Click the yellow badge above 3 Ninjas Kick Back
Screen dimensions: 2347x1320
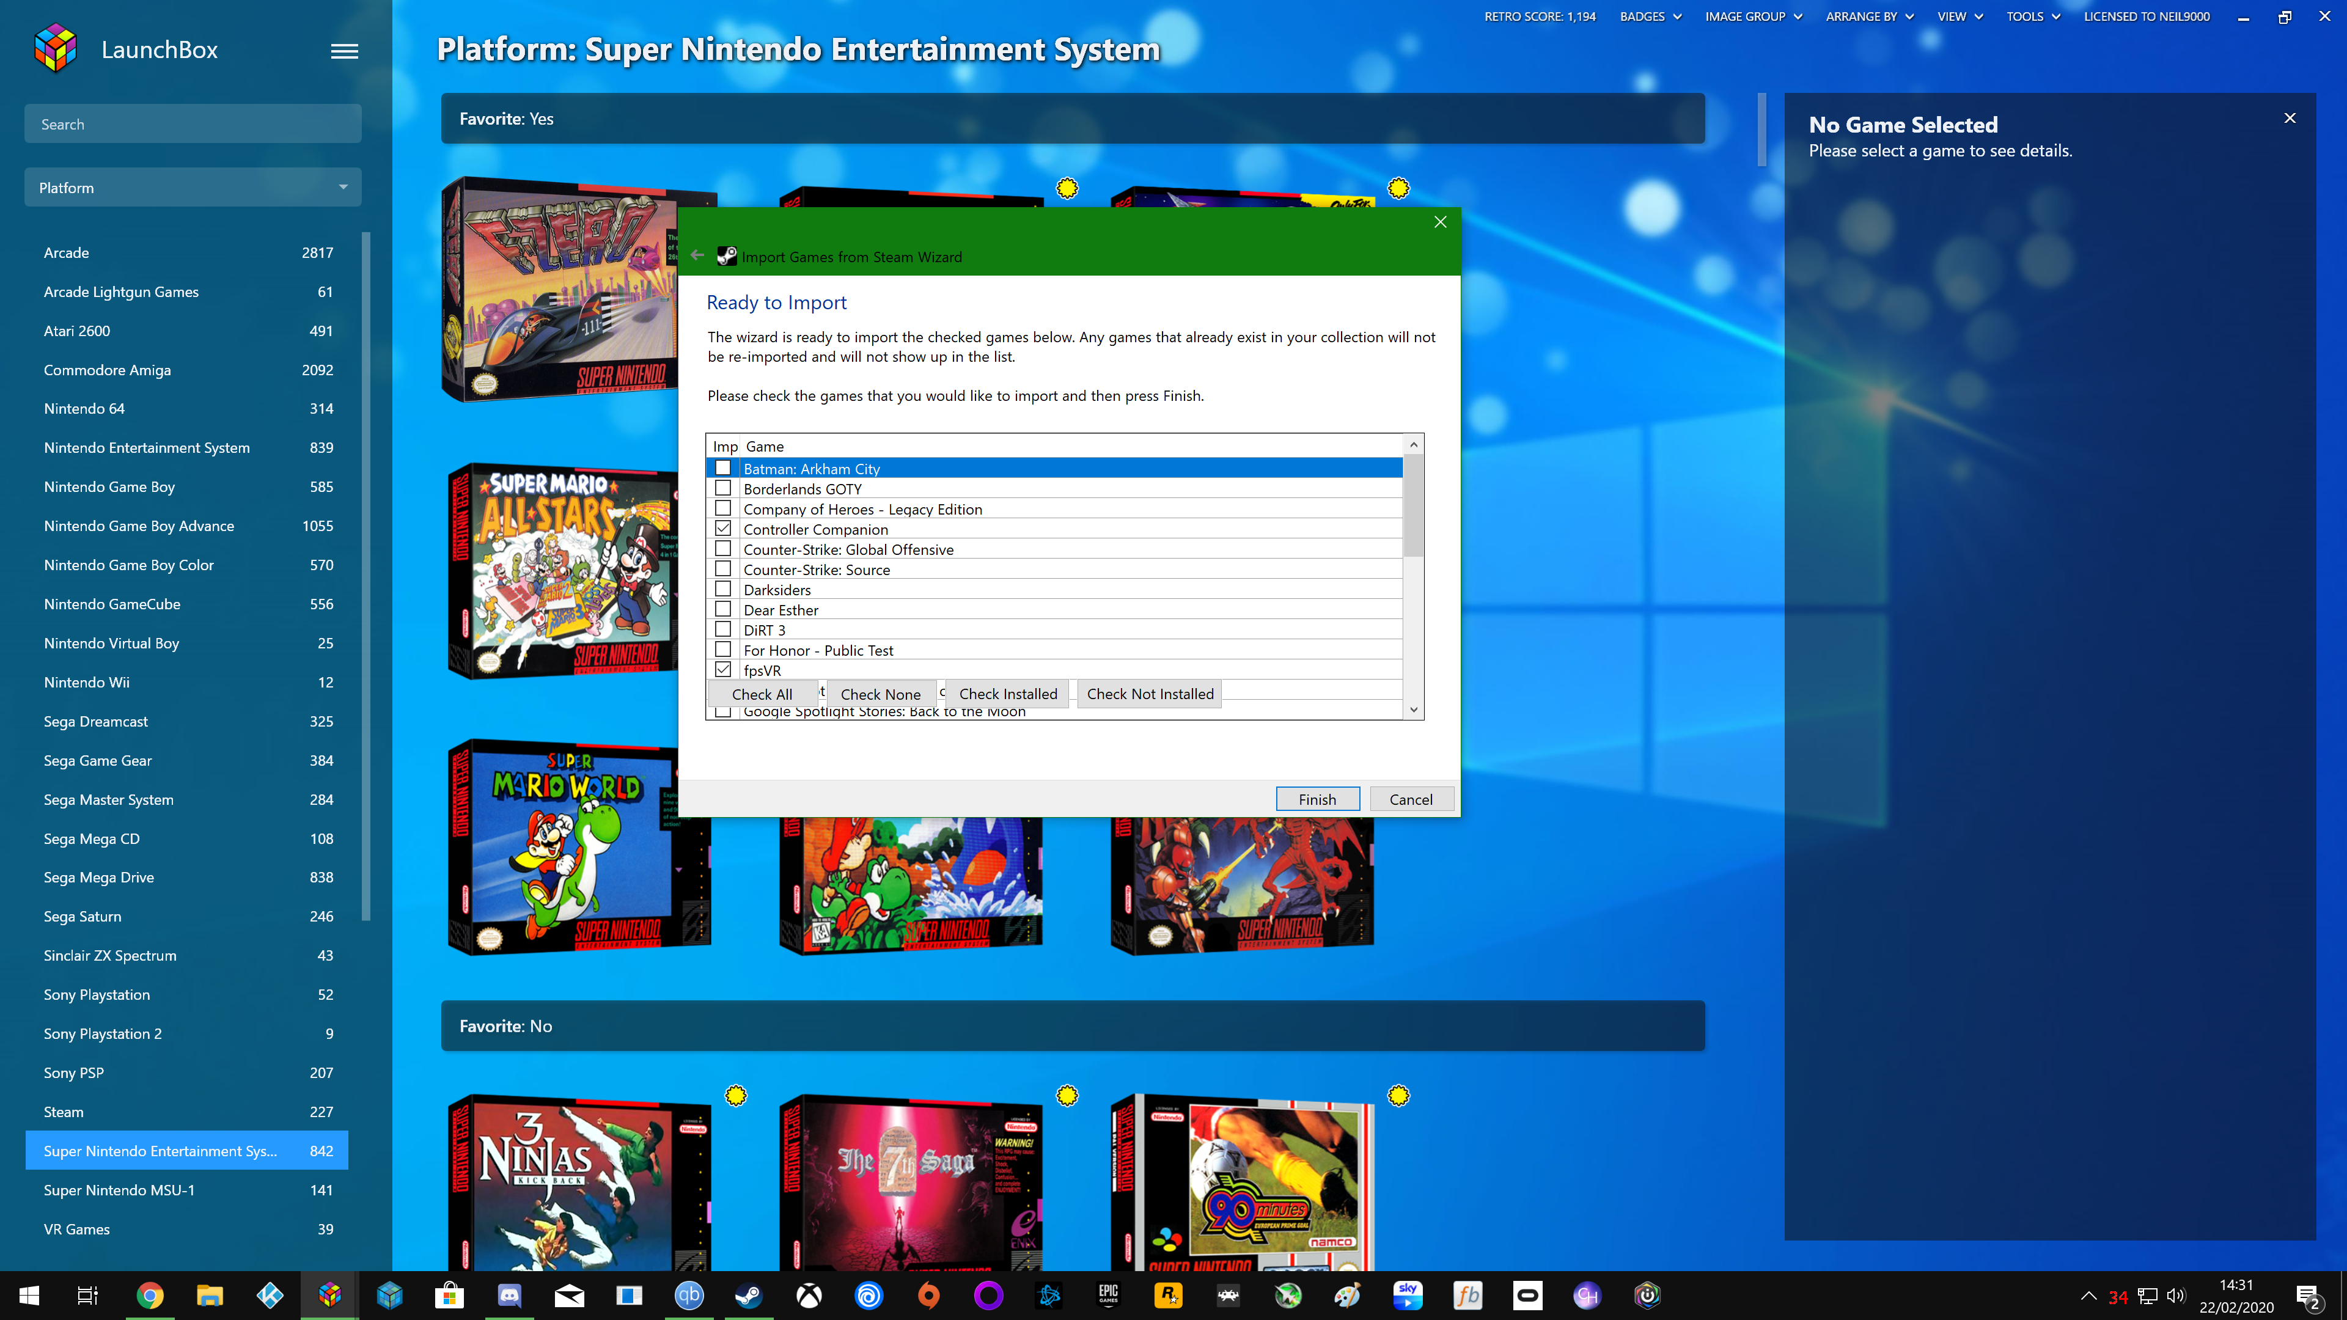coord(735,1095)
